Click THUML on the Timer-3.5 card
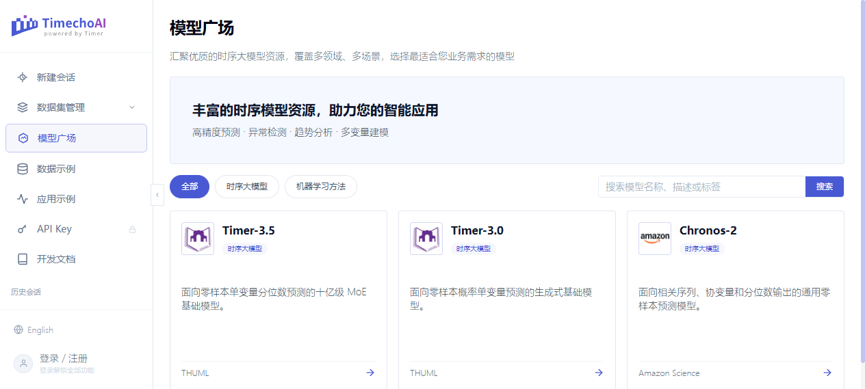This screenshot has height=389, width=865. [x=195, y=373]
